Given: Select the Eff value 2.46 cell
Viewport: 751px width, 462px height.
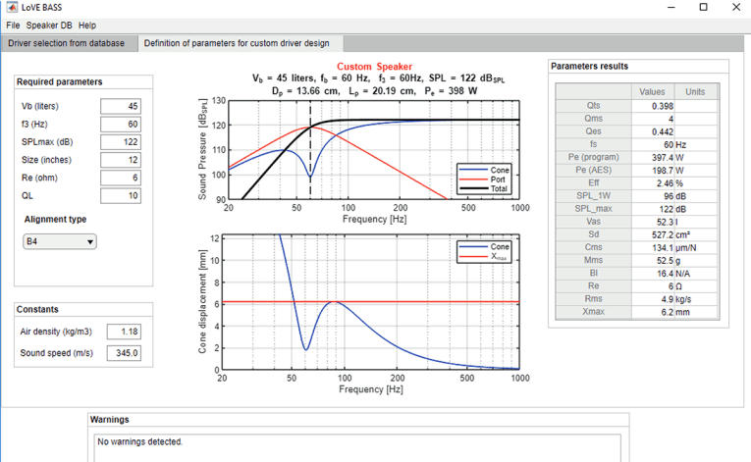Looking at the screenshot, I should coord(653,183).
